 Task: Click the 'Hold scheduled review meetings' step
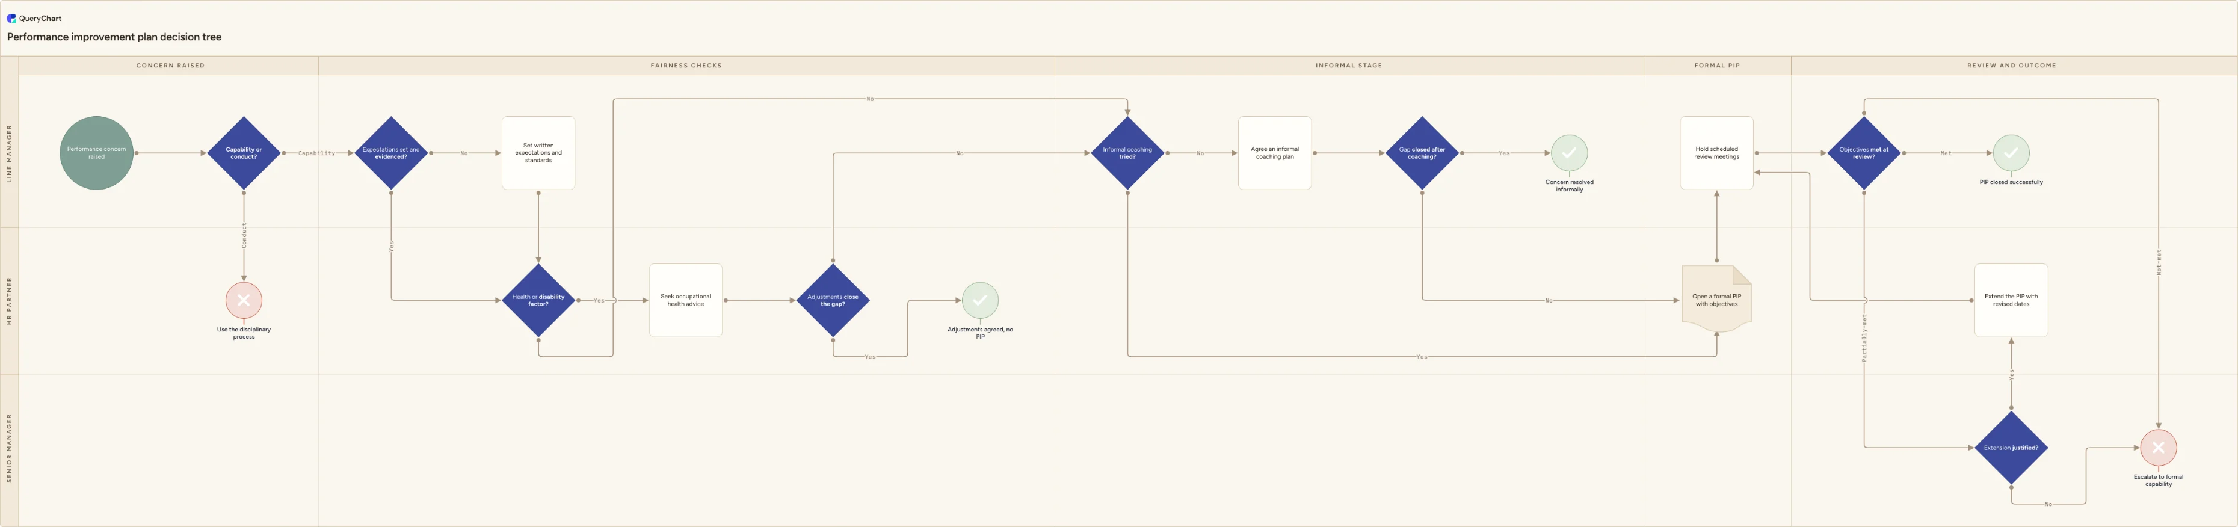point(1717,153)
